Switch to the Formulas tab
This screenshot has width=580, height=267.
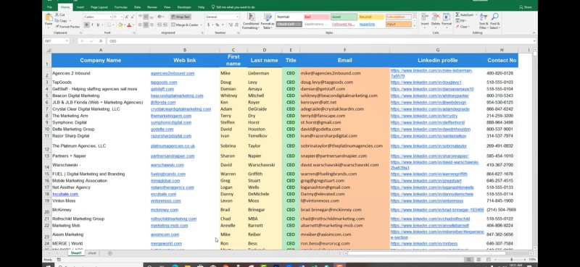click(120, 7)
